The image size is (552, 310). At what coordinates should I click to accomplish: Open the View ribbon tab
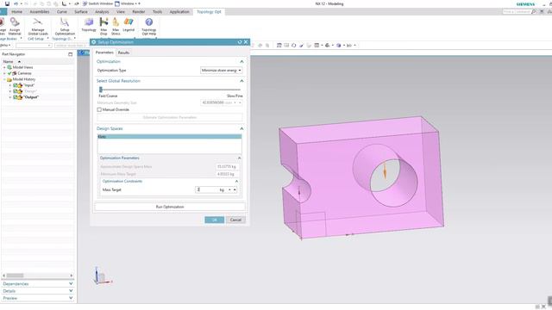click(121, 11)
